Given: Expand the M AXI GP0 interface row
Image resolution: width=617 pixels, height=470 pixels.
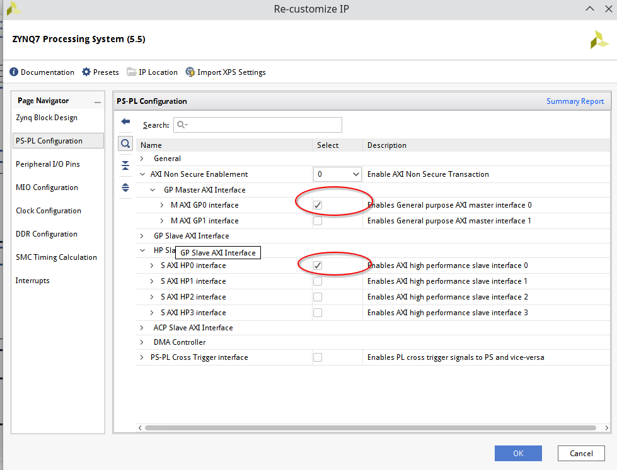Looking at the screenshot, I should (x=162, y=205).
